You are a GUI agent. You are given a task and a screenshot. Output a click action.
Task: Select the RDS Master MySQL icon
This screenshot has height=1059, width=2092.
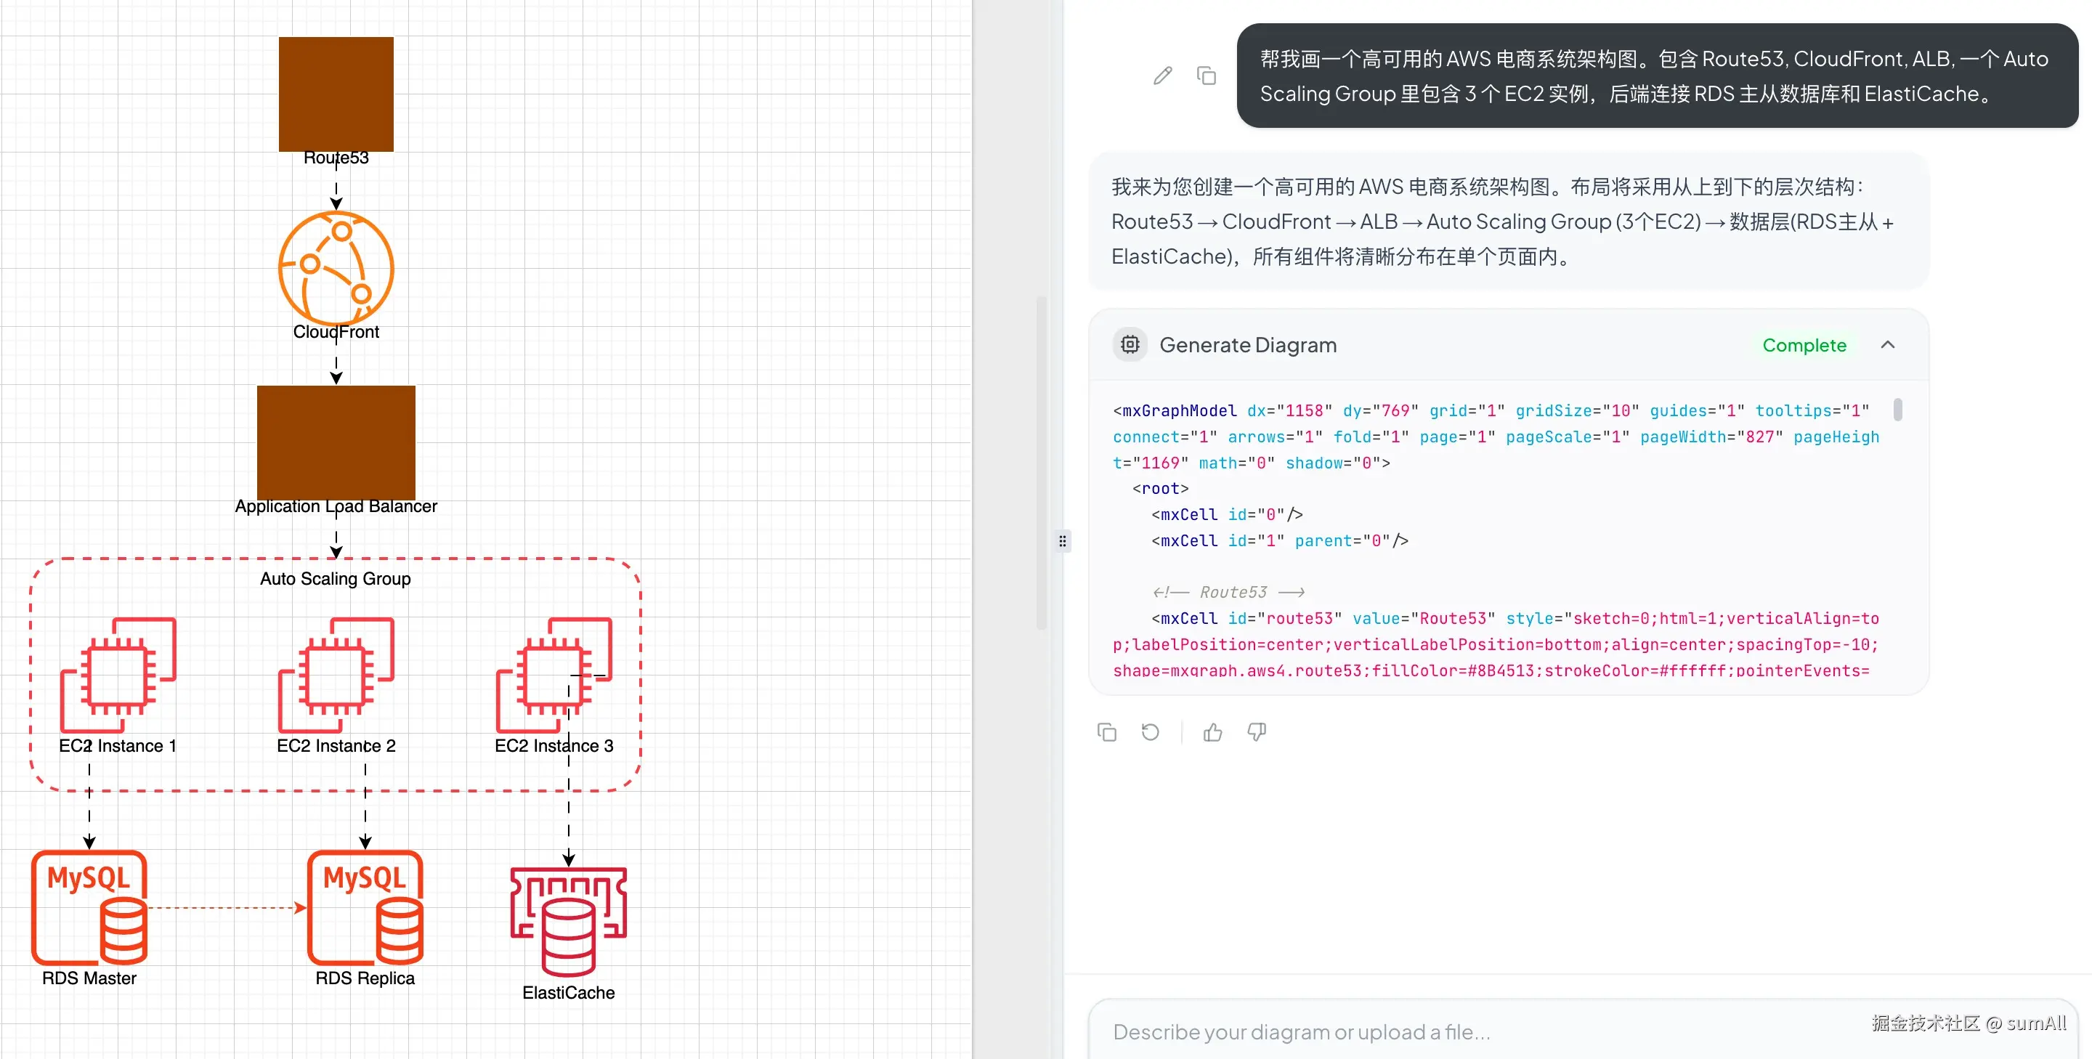tap(89, 907)
